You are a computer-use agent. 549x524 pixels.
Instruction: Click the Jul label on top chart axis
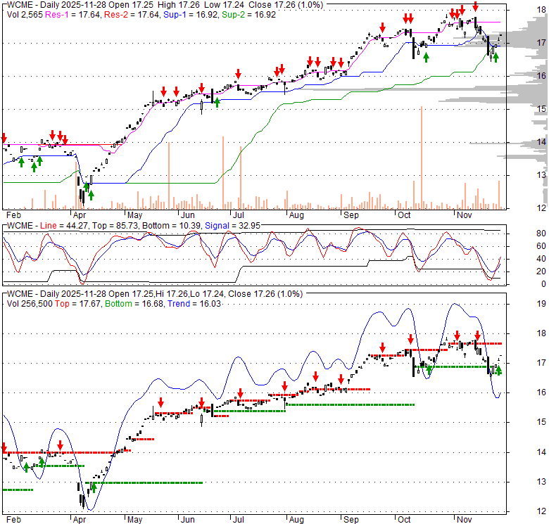pos(238,215)
